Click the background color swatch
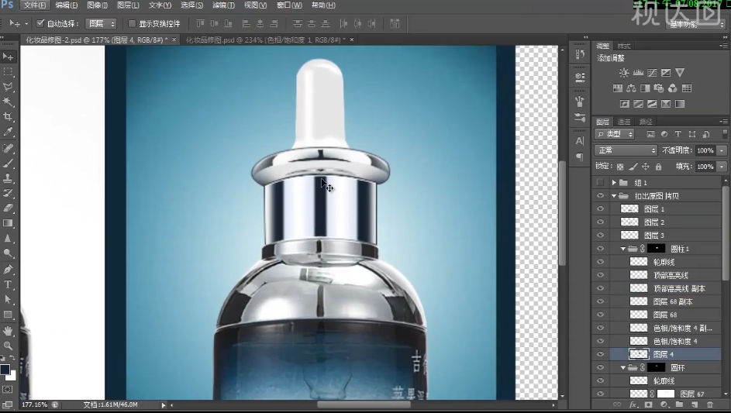This screenshot has height=413, width=731. [x=12, y=375]
